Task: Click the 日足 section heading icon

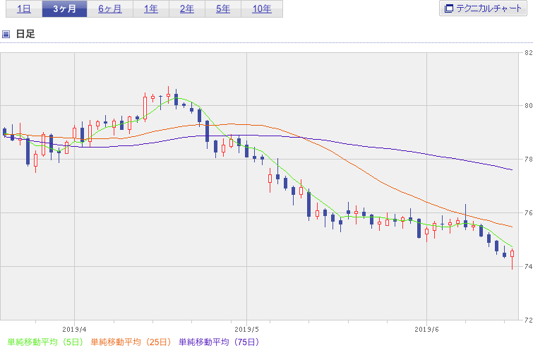Action: tap(6, 34)
